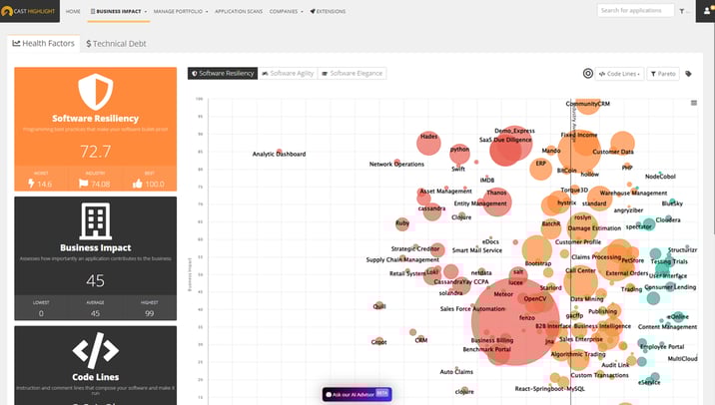
Task: Click the user profile icon in header
Action: click(704, 11)
